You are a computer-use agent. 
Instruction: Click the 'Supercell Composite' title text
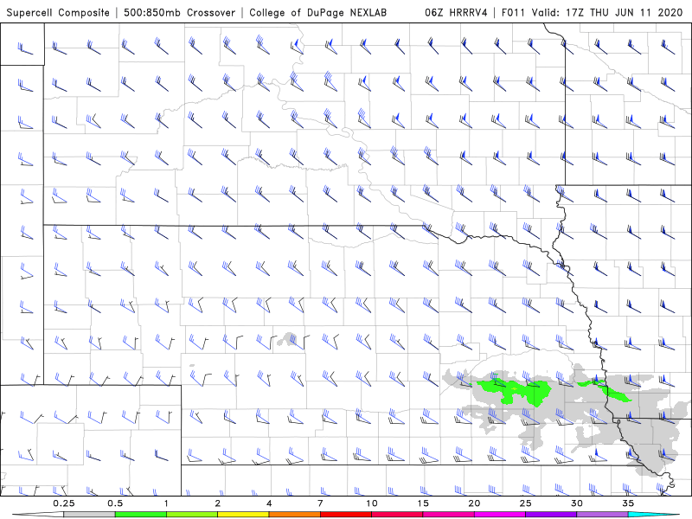(x=58, y=12)
